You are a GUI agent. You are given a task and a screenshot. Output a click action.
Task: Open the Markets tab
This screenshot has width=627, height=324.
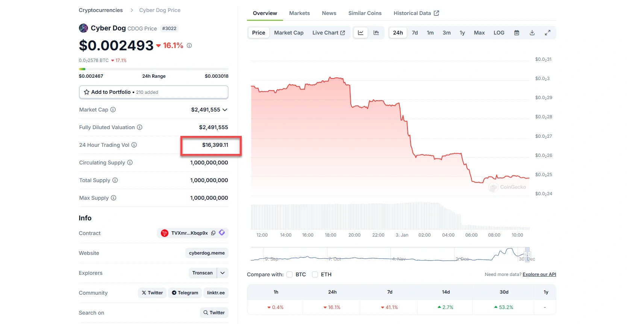(x=299, y=13)
